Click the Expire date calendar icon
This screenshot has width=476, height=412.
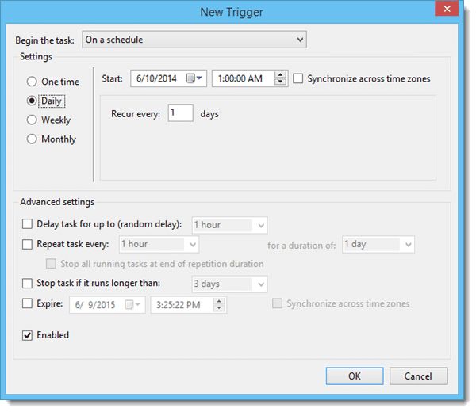132,304
